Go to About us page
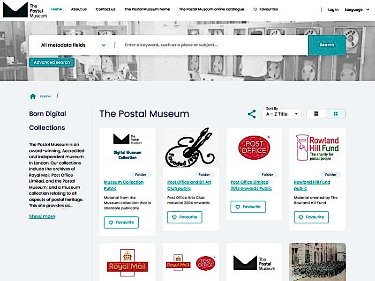 (x=79, y=9)
